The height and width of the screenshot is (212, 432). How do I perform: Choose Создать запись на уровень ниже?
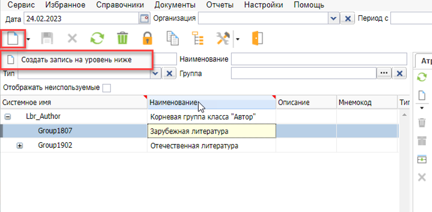pos(76,60)
